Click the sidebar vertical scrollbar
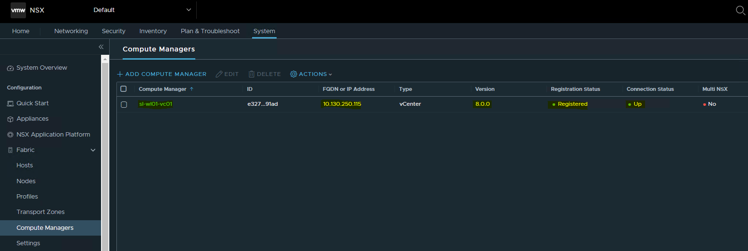The height and width of the screenshot is (251, 748). click(x=105, y=154)
